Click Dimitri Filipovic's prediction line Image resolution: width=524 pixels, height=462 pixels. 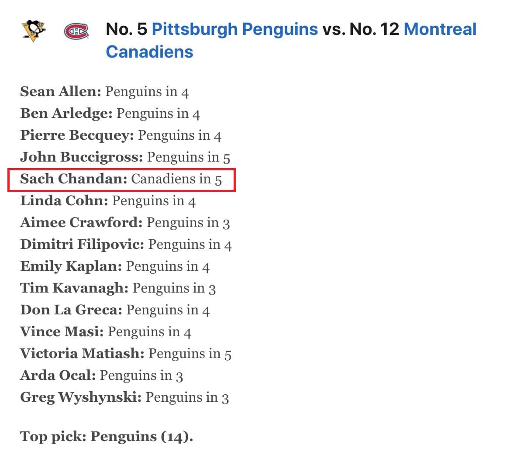pyautogui.click(x=126, y=245)
